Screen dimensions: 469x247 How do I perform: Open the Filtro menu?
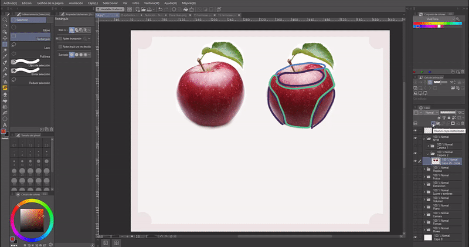136,3
